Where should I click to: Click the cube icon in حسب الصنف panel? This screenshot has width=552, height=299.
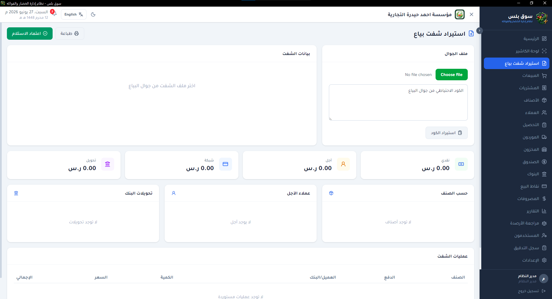tap(331, 193)
